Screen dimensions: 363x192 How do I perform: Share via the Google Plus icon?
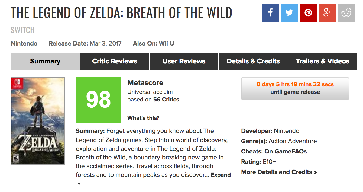[x=327, y=13]
